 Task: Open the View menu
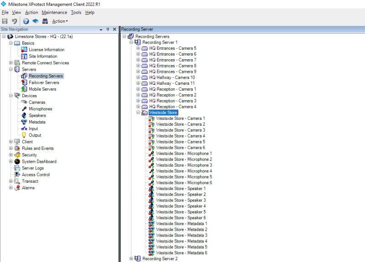tap(16, 12)
